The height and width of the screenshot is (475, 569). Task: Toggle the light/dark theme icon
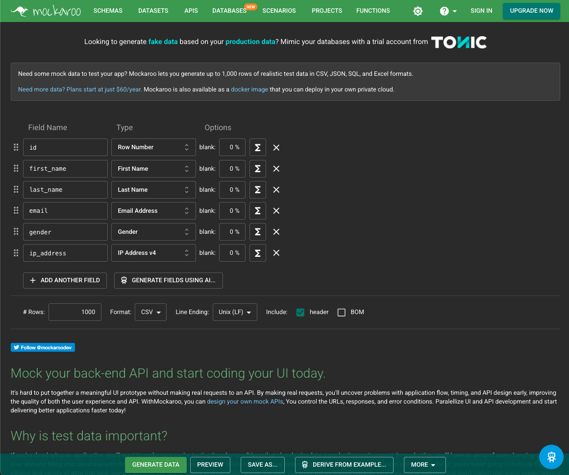pos(418,11)
